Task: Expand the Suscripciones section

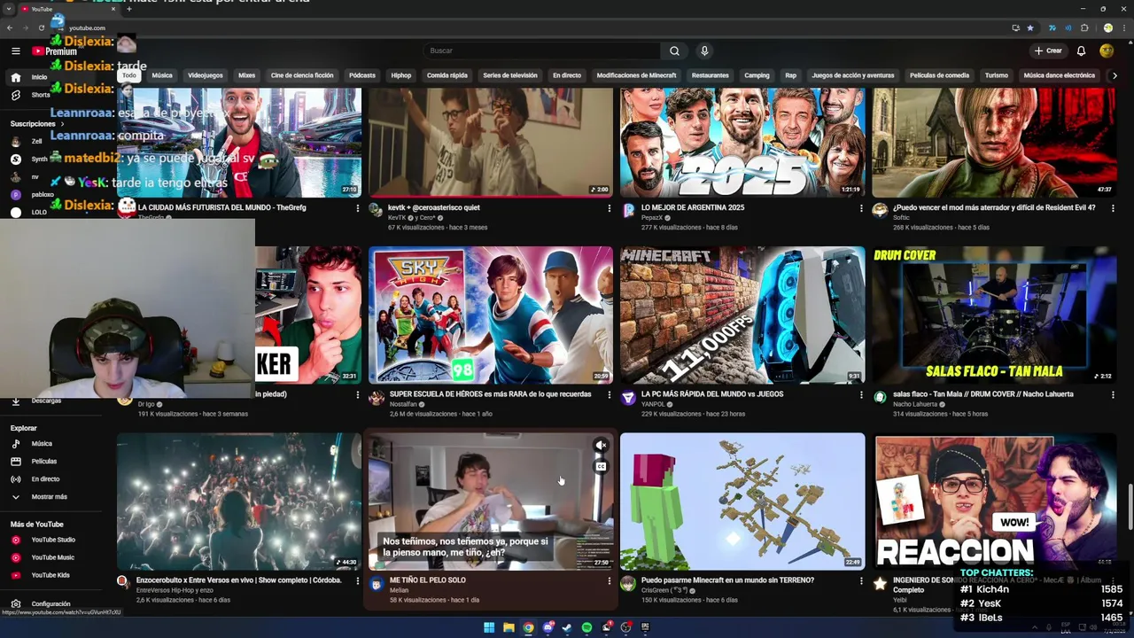Action: (37, 124)
